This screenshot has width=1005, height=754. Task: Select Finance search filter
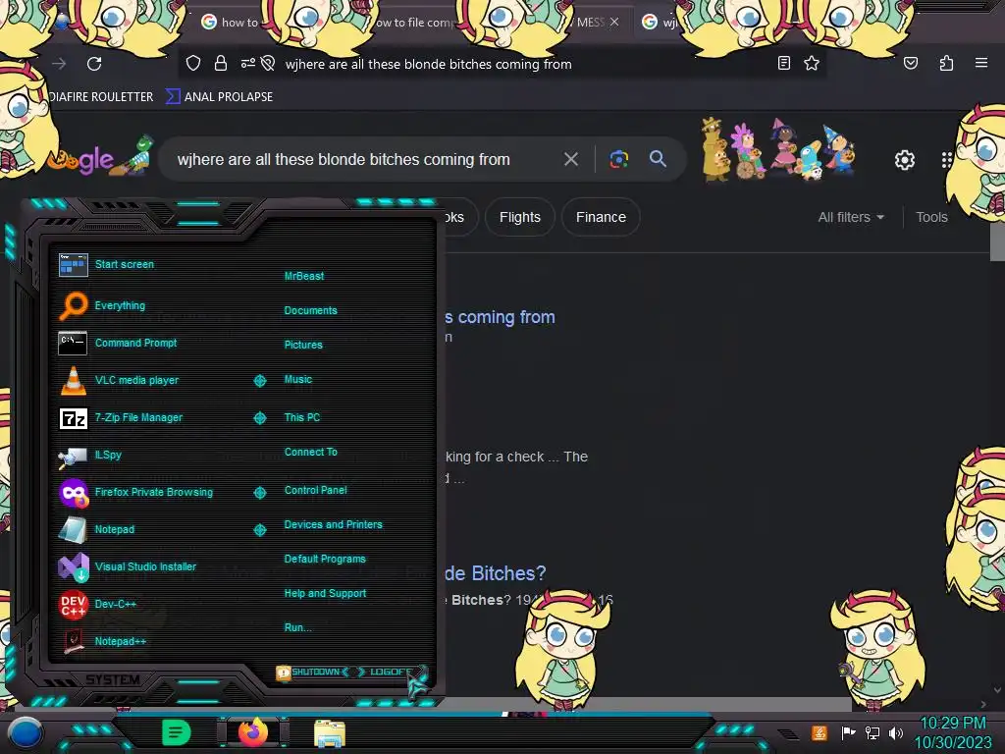(601, 217)
